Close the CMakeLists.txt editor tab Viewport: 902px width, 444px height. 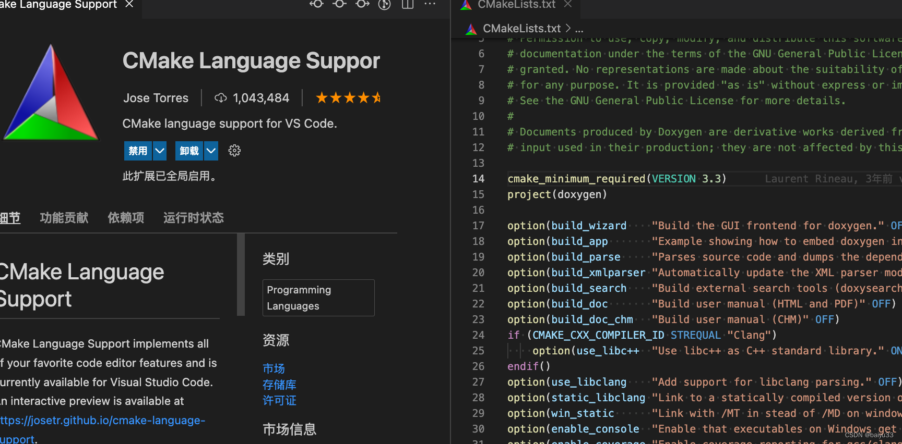click(x=568, y=4)
